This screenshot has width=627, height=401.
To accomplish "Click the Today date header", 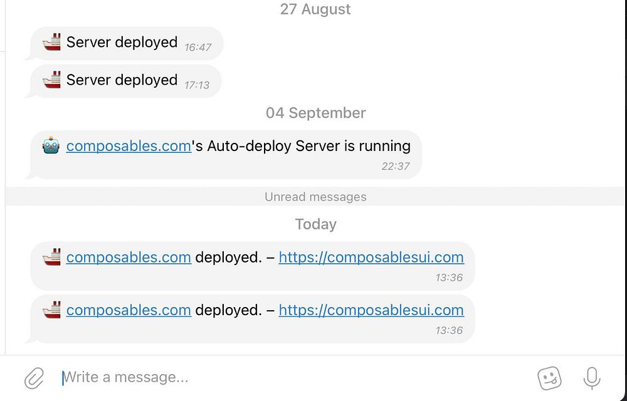I will (315, 224).
